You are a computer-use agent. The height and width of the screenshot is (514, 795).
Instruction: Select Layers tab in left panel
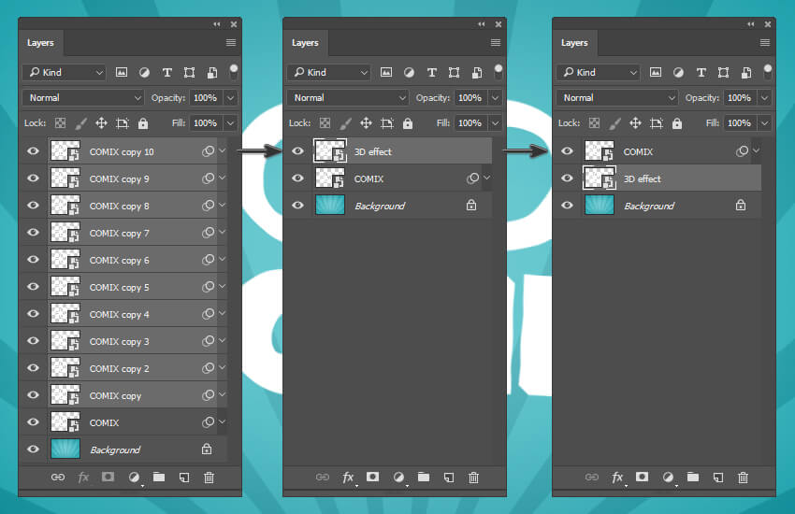point(40,43)
